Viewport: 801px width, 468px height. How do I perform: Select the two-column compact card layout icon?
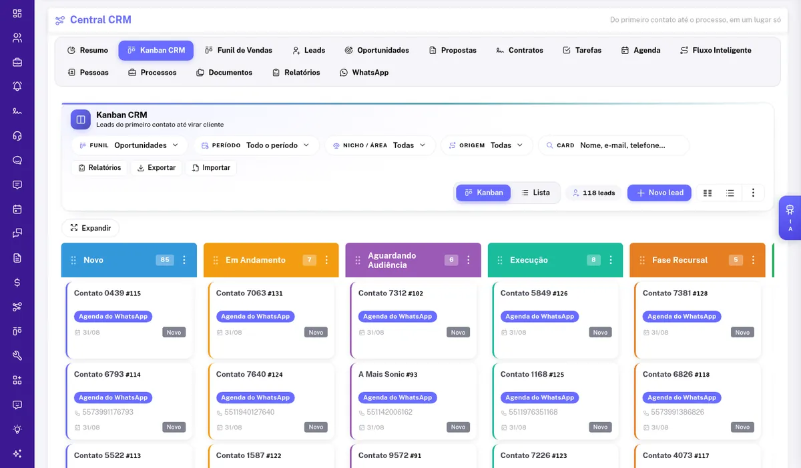[708, 193]
